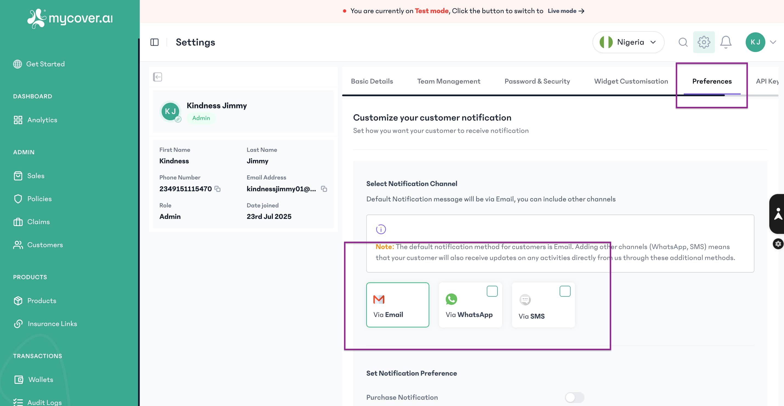Viewport: 784px width, 406px height.
Task: Open the Wallets section
Action: 40,379
